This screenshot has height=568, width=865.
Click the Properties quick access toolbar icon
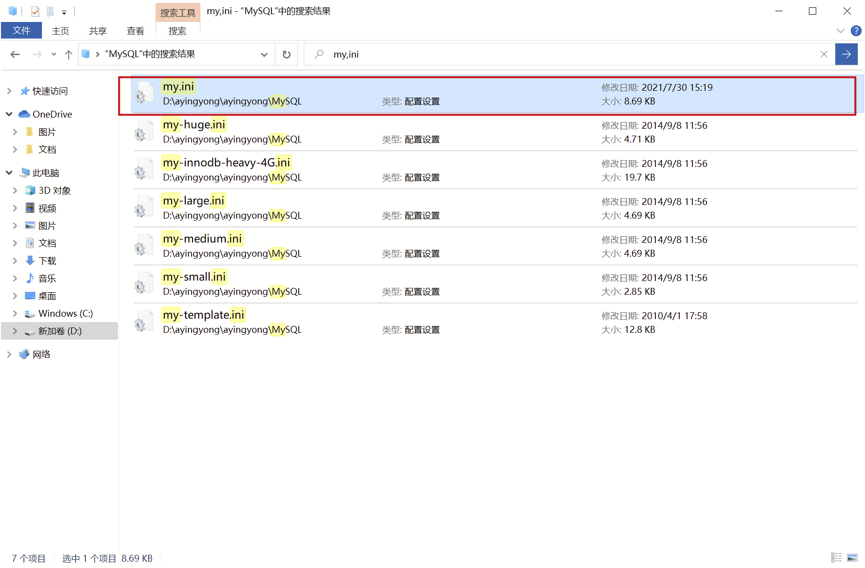click(x=35, y=11)
